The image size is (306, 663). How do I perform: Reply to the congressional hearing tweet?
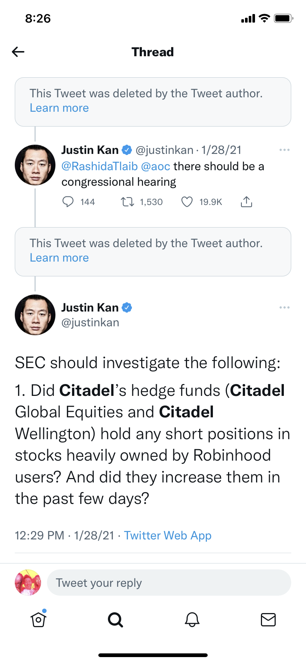68,202
